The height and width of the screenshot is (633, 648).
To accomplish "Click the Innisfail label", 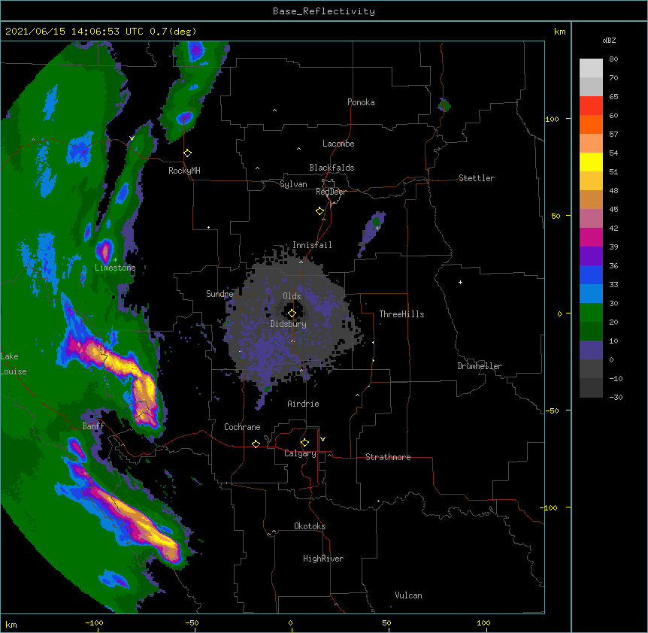I will [x=312, y=245].
